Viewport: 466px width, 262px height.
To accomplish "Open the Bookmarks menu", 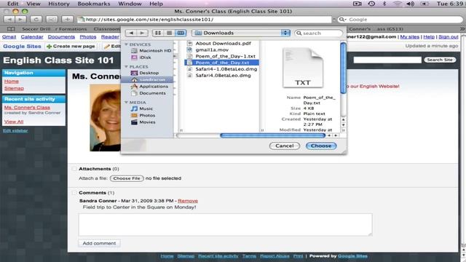I will [x=94, y=4].
